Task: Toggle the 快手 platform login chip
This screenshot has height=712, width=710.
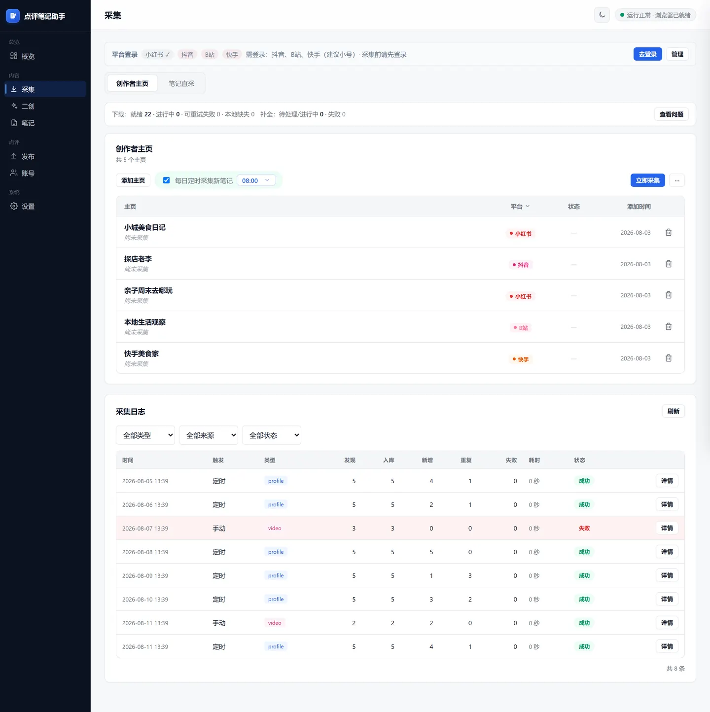Action: pos(232,55)
